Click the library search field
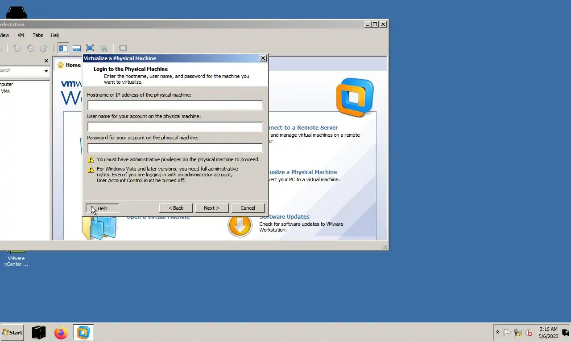This screenshot has width=571, height=342. tap(21, 70)
